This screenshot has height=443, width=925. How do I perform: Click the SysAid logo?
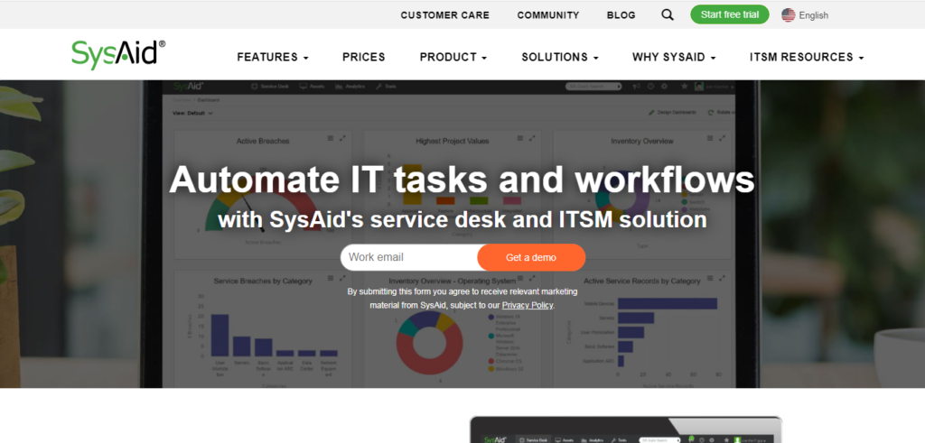pyautogui.click(x=118, y=53)
